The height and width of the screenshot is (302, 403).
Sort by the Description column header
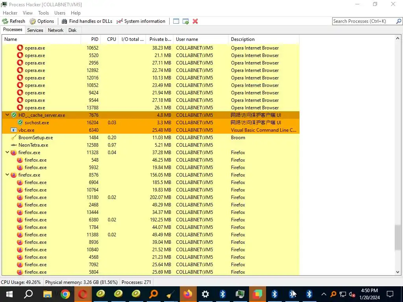[264, 39]
